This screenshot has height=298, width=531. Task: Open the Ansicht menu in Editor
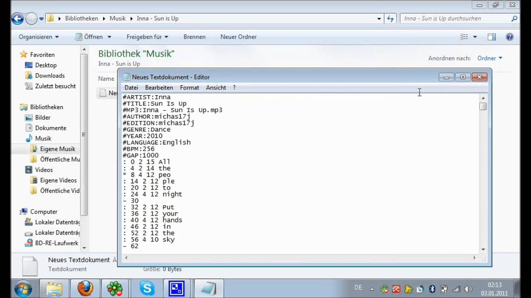click(x=216, y=88)
